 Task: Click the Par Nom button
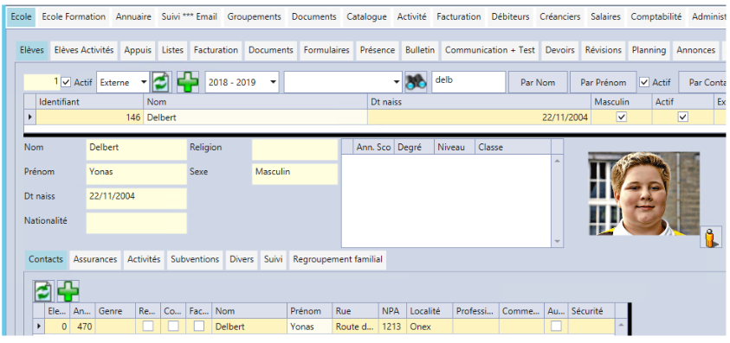pos(538,82)
